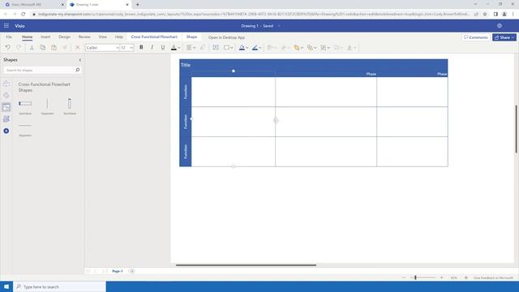Open the Comments pane
The image size is (519, 292).
tap(476, 37)
